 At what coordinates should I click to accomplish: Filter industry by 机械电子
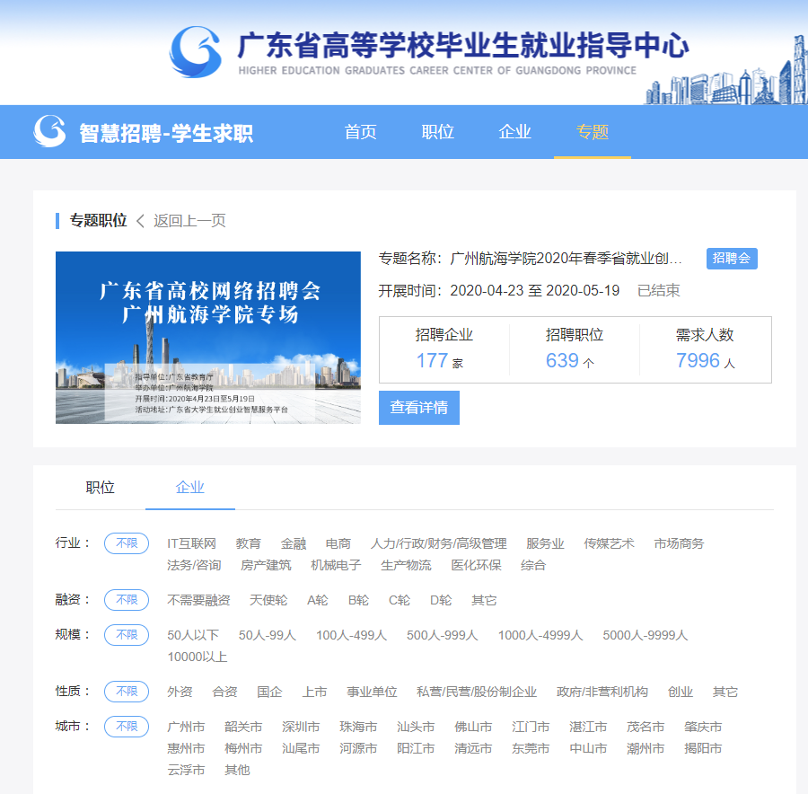pyautogui.click(x=336, y=566)
